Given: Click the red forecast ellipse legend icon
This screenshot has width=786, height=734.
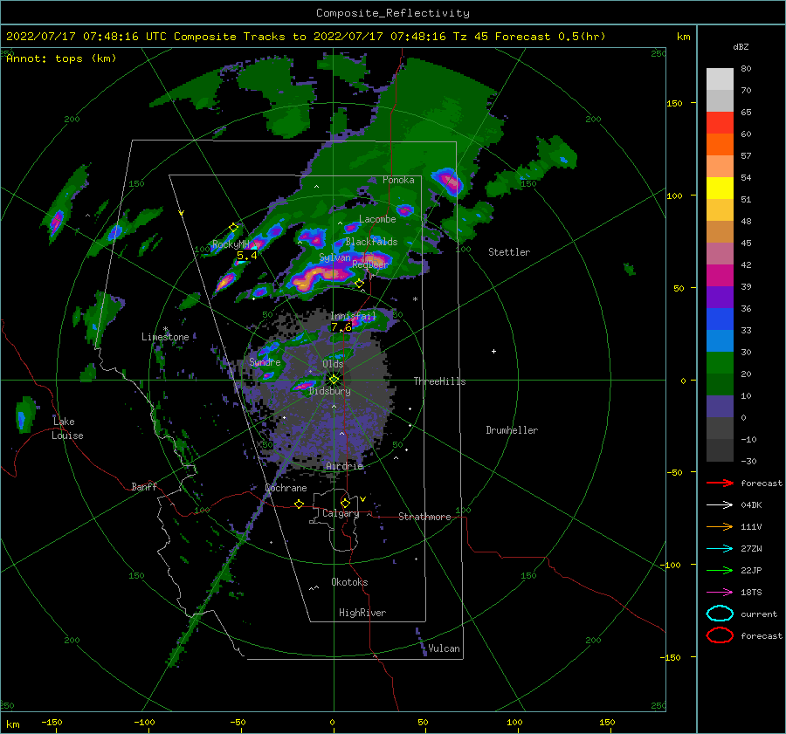Looking at the screenshot, I should (x=720, y=635).
